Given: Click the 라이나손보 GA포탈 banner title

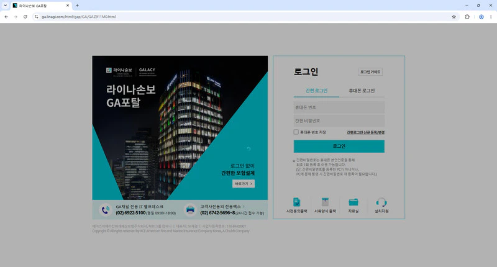Looking at the screenshot, I should tap(131, 96).
